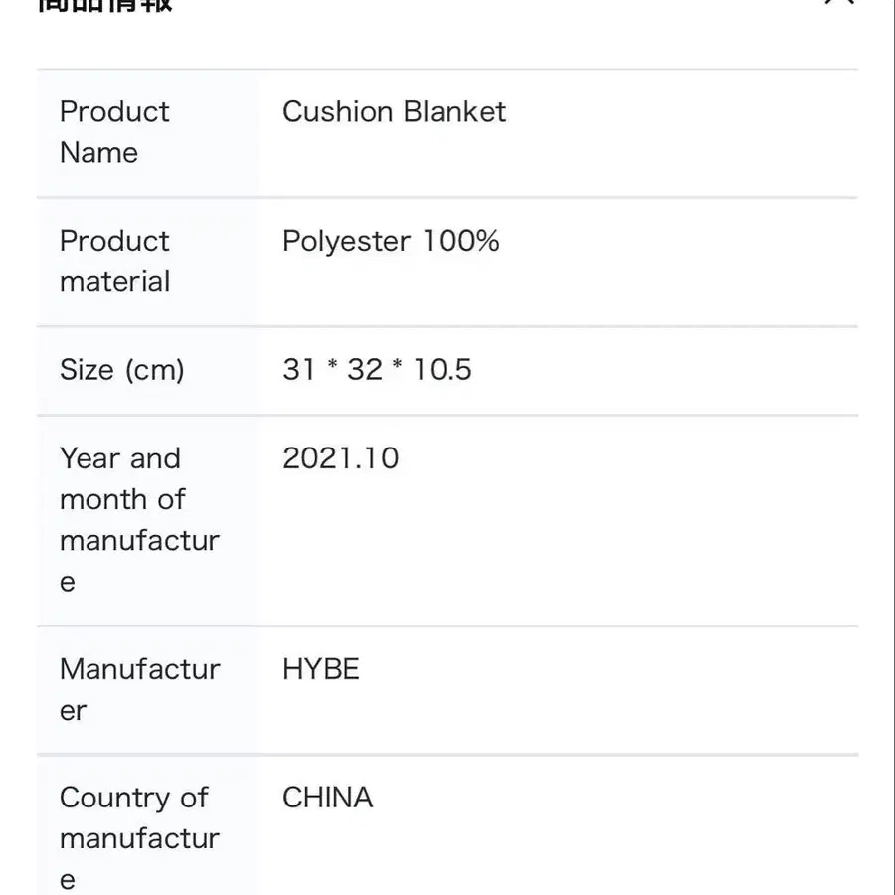Click the Product material label cell
The image size is (895, 895).
pos(114,261)
